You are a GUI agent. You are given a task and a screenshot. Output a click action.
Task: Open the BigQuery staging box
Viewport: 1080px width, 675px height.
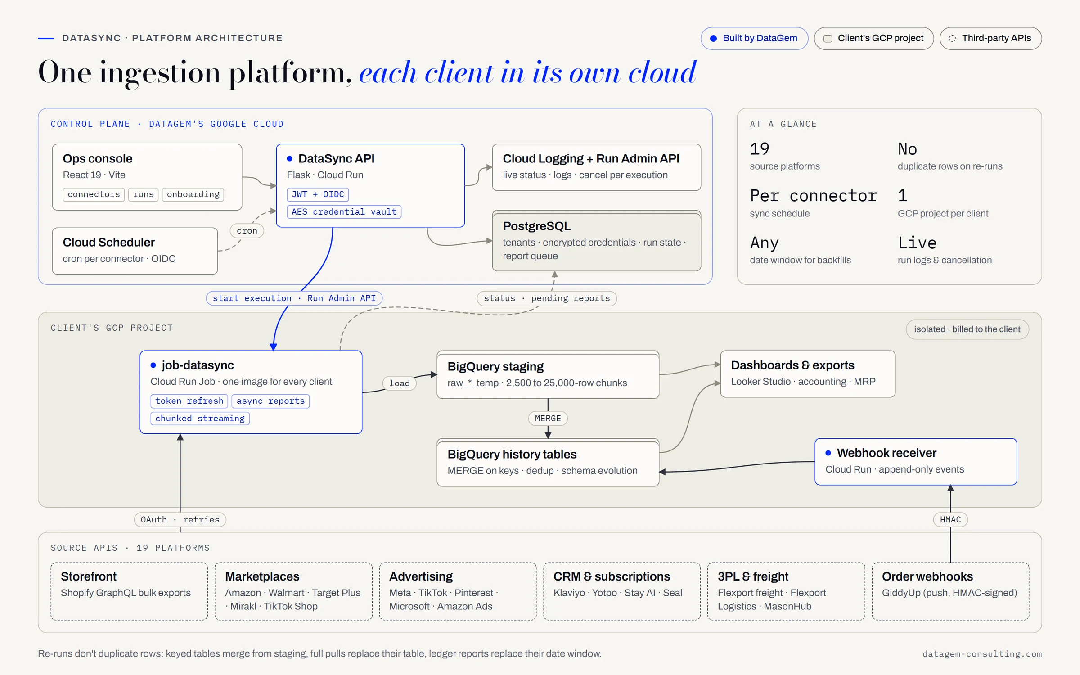[548, 375]
